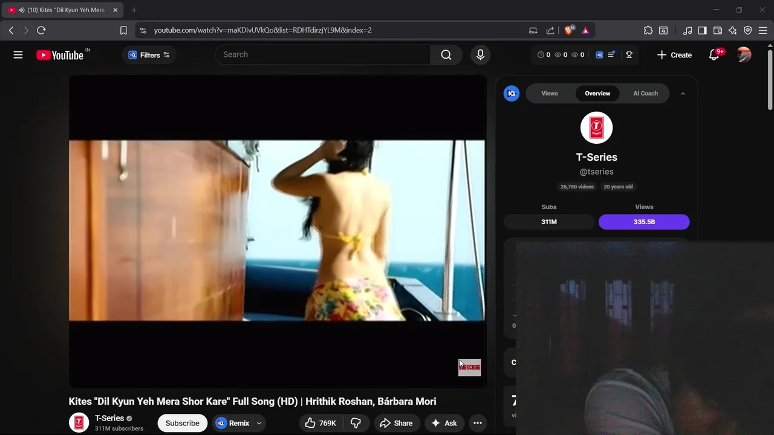The height and width of the screenshot is (435, 774).
Task: Reload the page
Action: point(41,30)
